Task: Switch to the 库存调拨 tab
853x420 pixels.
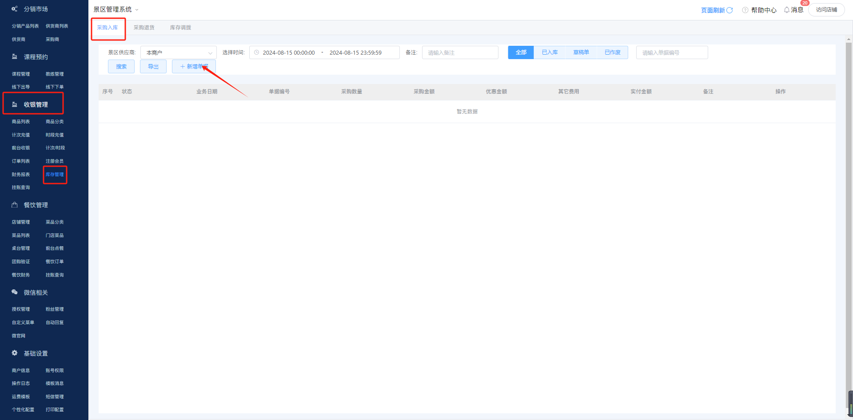Action: point(180,28)
